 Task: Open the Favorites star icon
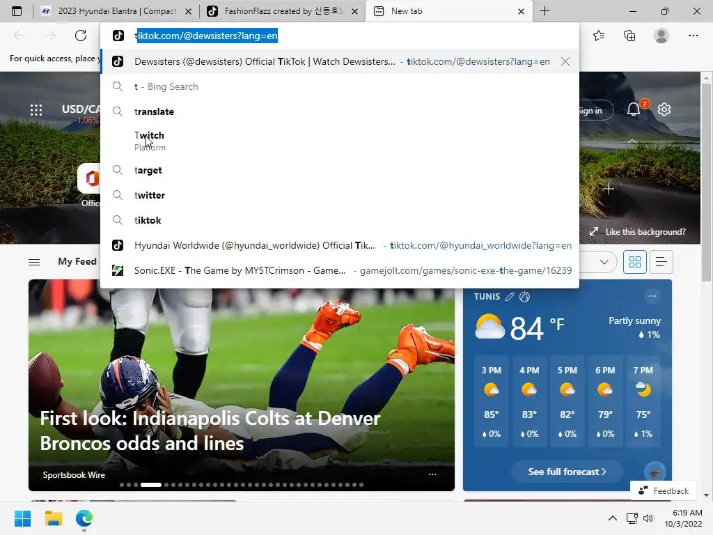(599, 36)
